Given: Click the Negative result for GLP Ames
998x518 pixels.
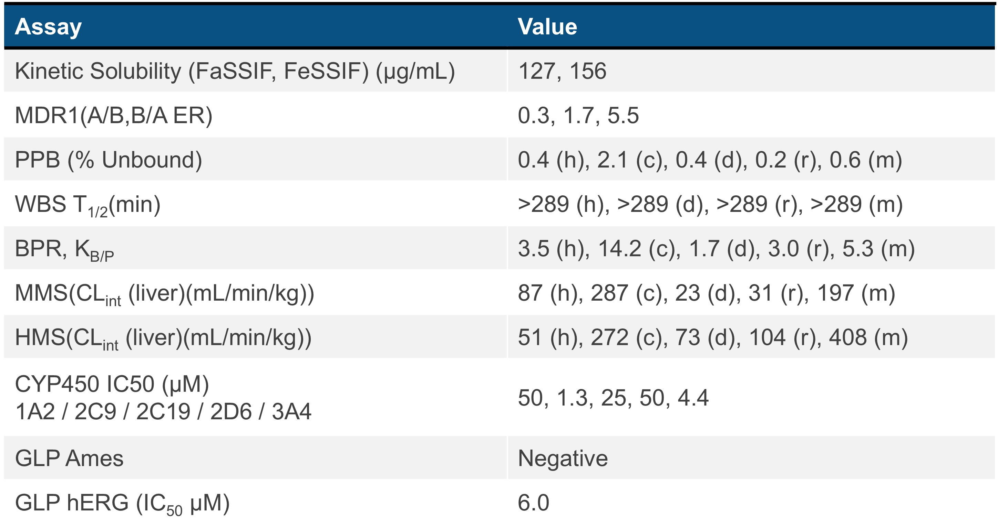Looking at the screenshot, I should pyautogui.click(x=563, y=458).
